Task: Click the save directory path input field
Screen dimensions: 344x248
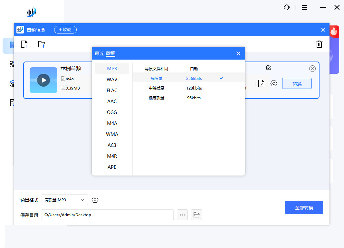Action: click(107, 215)
